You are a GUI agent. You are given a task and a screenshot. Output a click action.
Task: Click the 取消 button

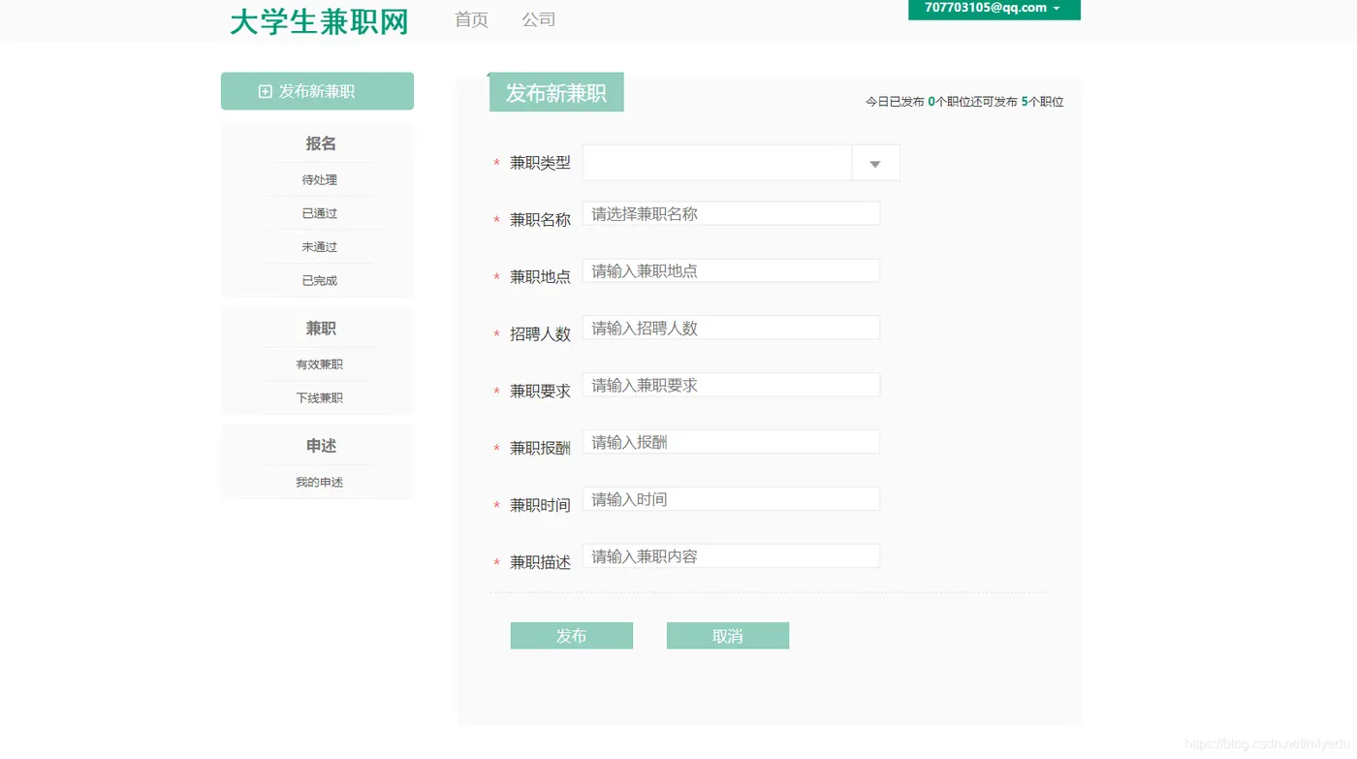[x=728, y=636]
